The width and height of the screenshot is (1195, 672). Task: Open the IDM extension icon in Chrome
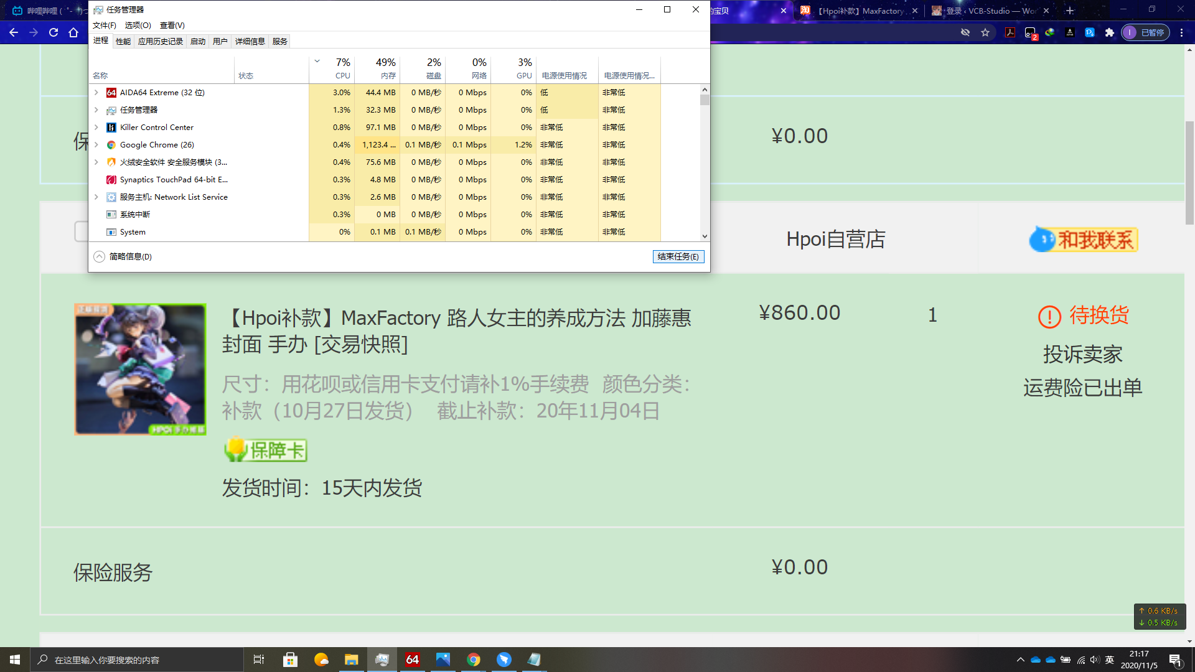(x=1050, y=32)
